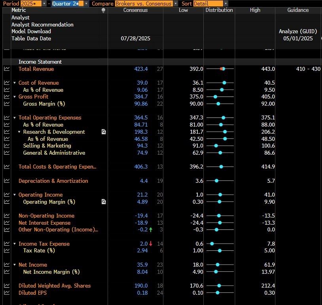Image resolution: width=322 pixels, height=305 pixels.
Task: Click the Analyze (GUID) link
Action: point(298,31)
